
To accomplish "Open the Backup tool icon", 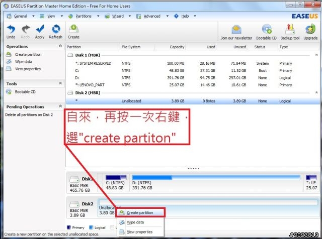I will (290, 30).
